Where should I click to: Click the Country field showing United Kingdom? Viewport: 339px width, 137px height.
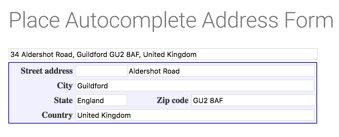195,115
